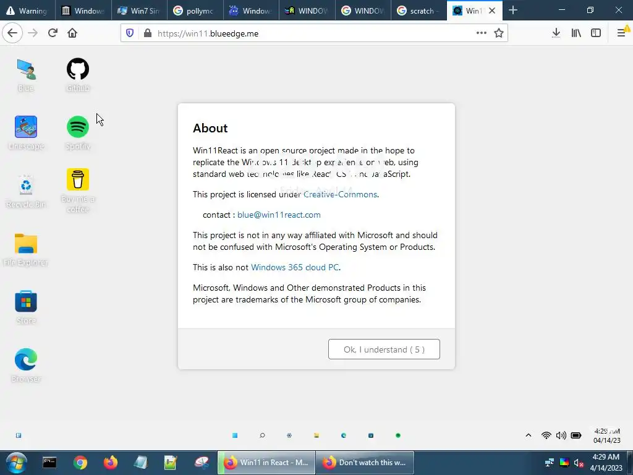The width and height of the screenshot is (633, 475).
Task: Open Windows 7 Start orb
Action: (x=16, y=463)
